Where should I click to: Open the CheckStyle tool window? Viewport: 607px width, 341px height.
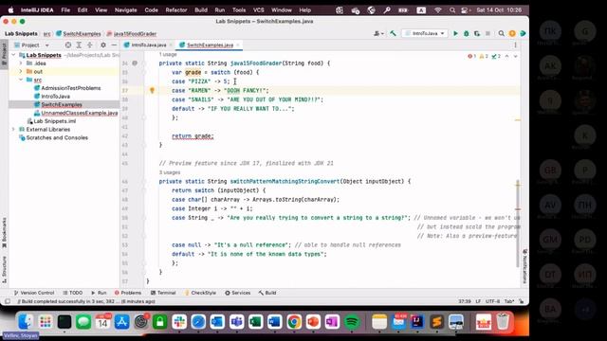[x=200, y=293]
